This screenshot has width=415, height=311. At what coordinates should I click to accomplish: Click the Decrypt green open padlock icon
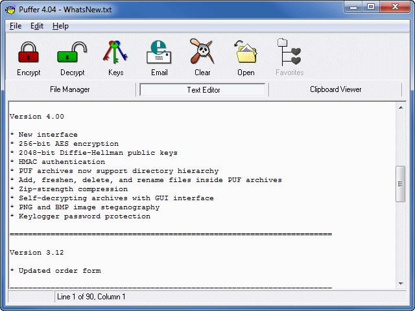click(72, 52)
